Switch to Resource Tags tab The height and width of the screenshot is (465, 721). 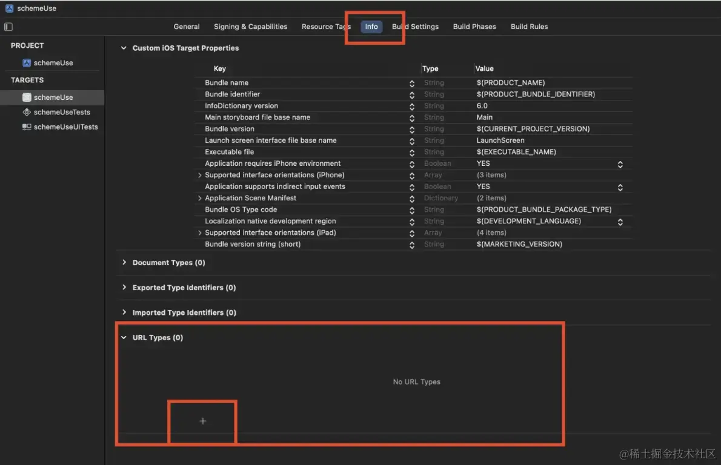point(326,27)
